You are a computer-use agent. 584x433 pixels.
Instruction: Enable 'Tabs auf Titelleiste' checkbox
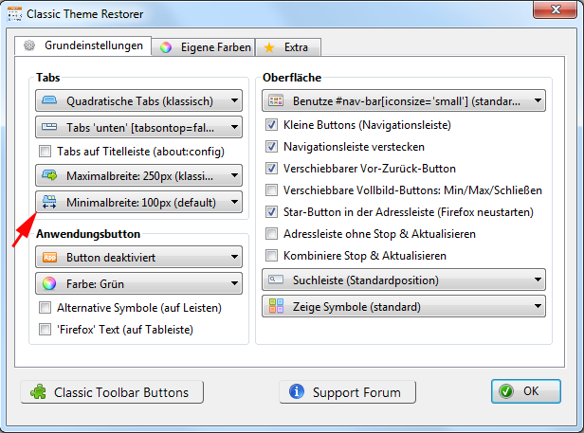pos(45,152)
